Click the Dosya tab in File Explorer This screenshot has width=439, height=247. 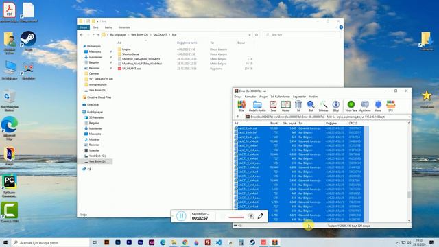pyautogui.click(x=84, y=27)
